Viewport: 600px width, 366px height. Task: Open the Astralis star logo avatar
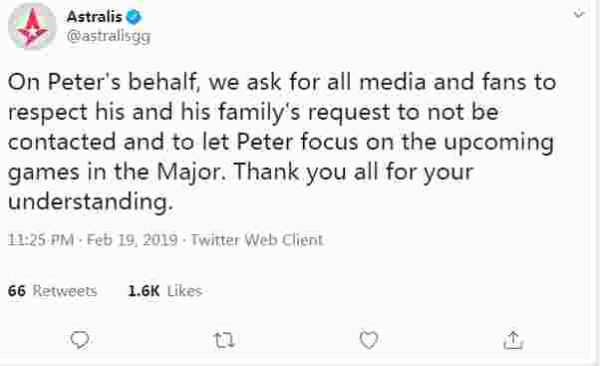32,27
